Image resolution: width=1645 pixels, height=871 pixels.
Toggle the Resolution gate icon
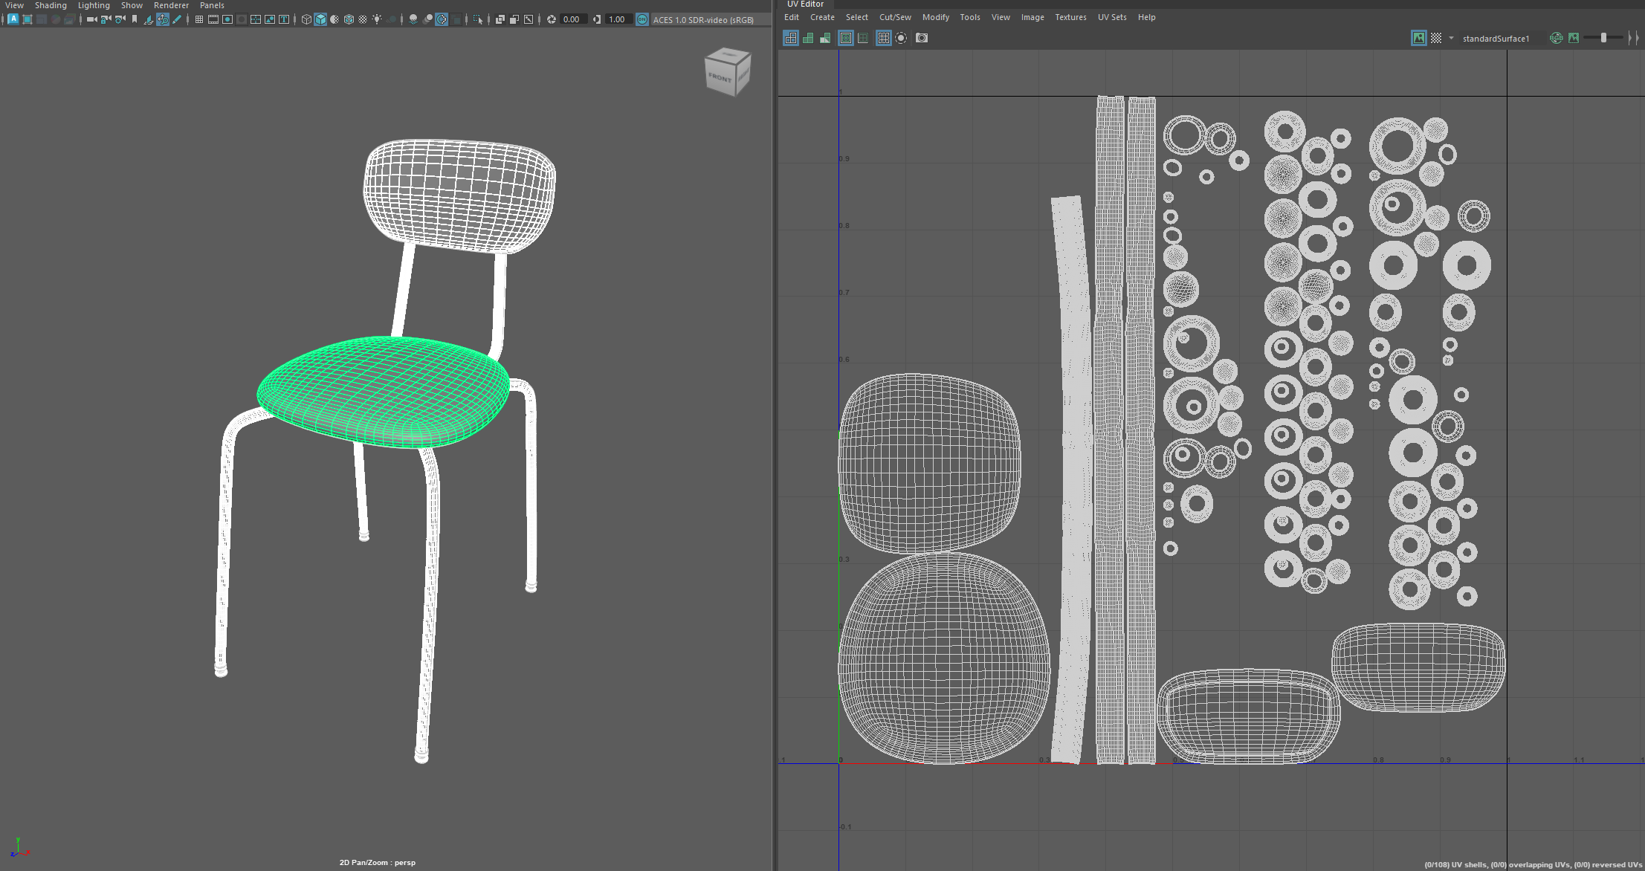[227, 19]
